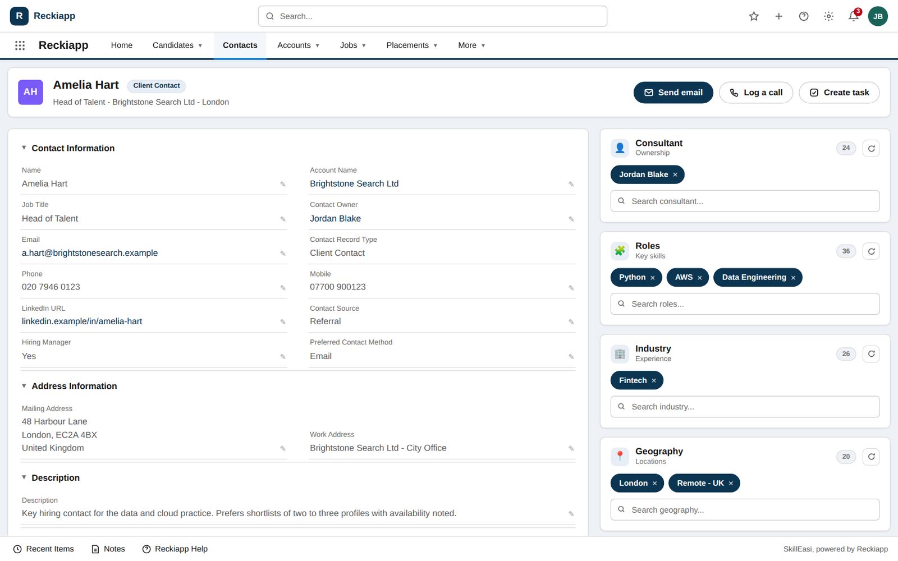Edit the LinkedIn URL pencil icon

click(283, 322)
